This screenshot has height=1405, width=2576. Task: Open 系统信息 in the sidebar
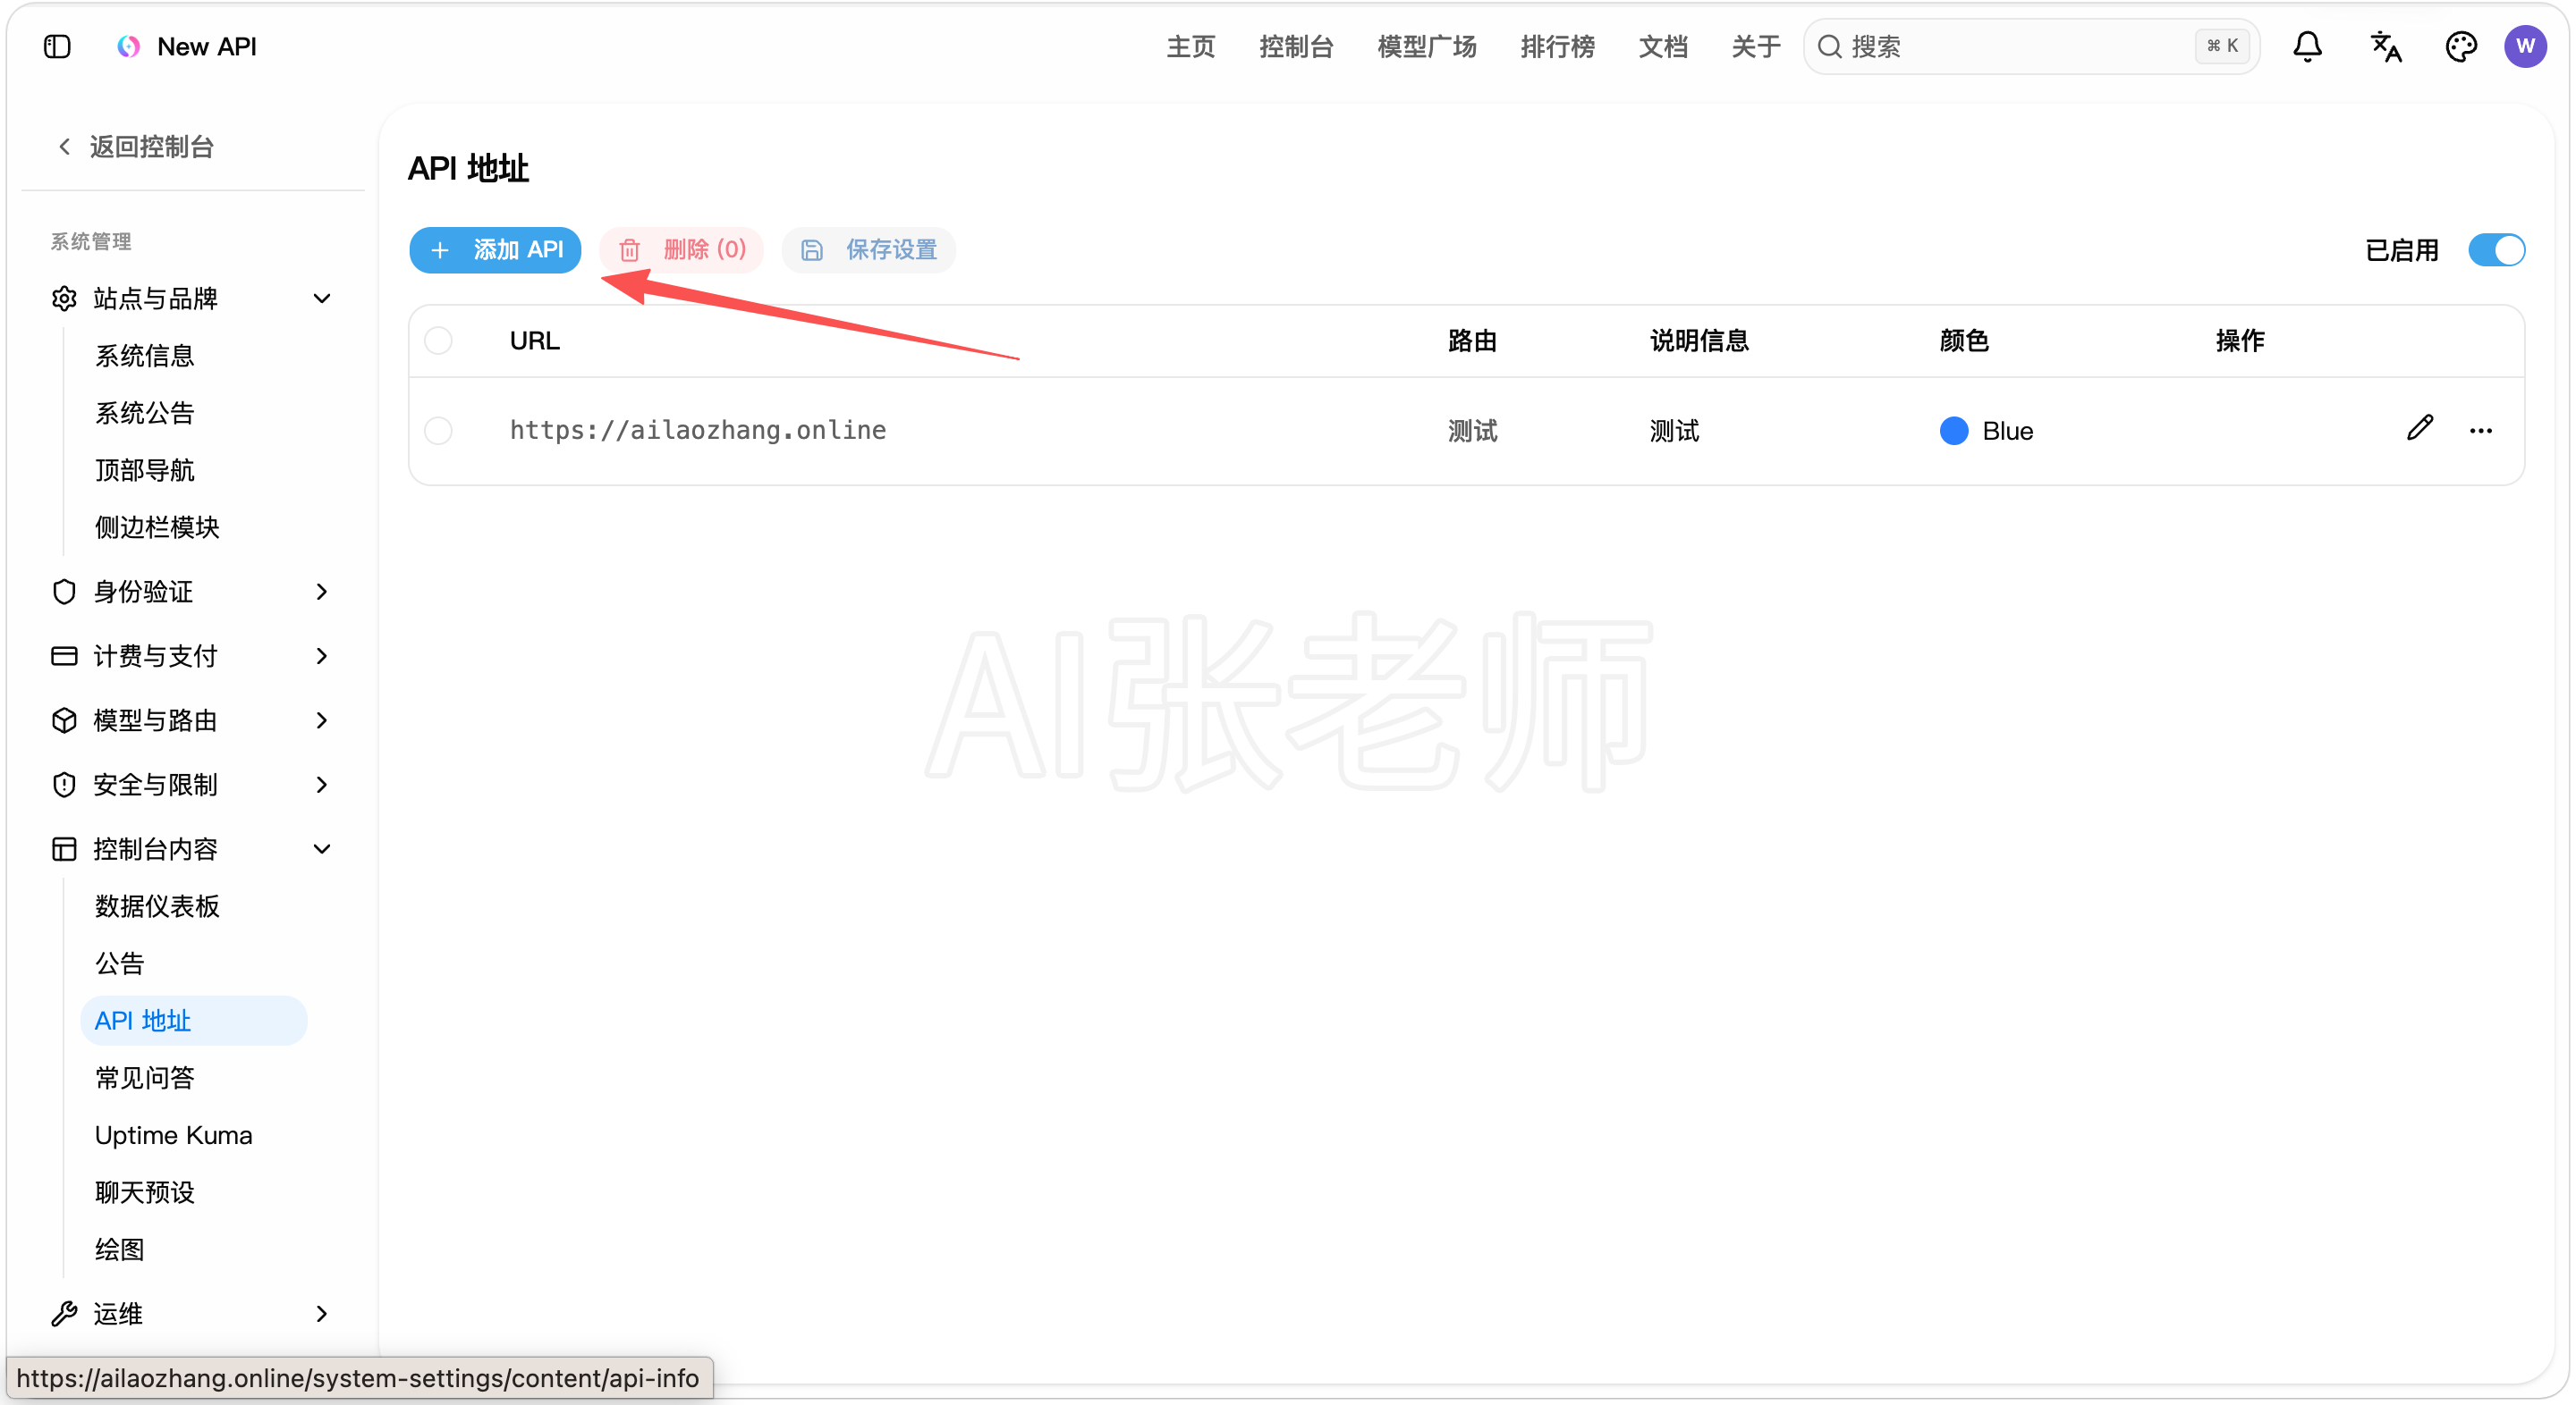[144, 355]
